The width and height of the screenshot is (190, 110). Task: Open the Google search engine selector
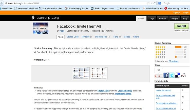click(x=160, y=3)
